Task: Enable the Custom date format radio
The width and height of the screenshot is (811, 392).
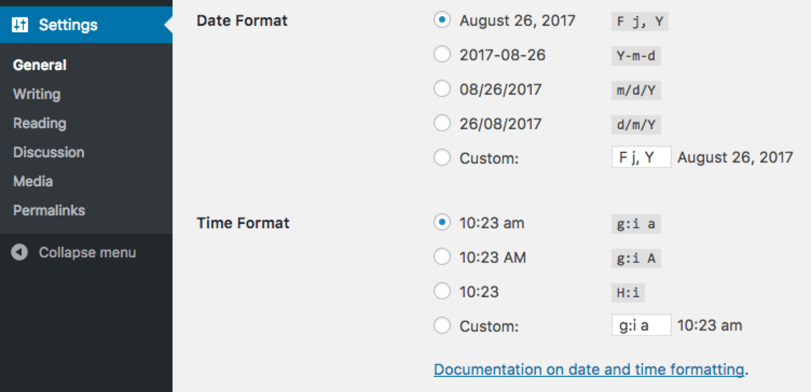Action: (442, 158)
